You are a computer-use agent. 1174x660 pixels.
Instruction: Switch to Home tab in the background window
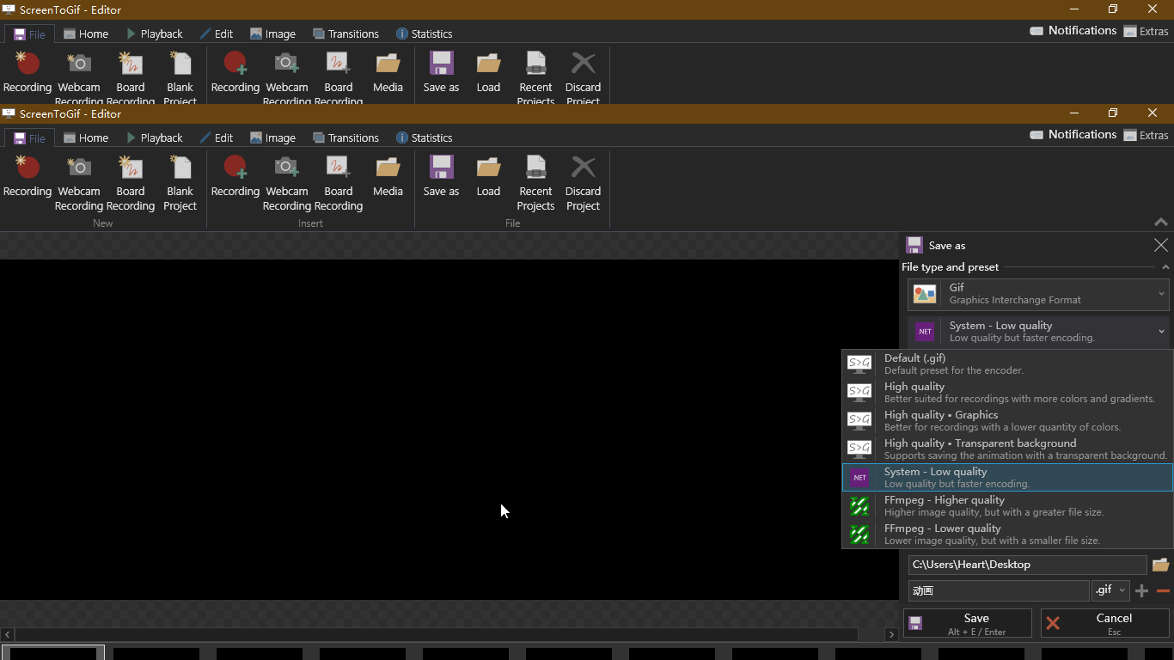click(x=86, y=34)
